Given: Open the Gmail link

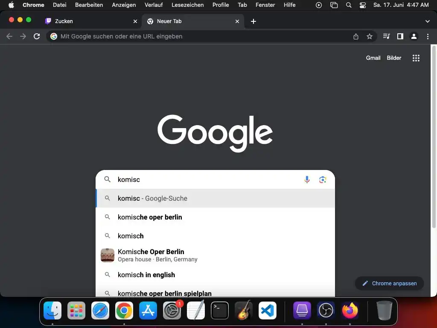Looking at the screenshot, I should coord(373,58).
